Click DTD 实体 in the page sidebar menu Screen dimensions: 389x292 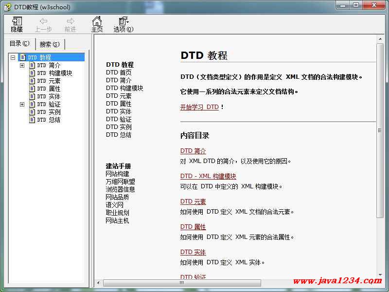click(119, 111)
